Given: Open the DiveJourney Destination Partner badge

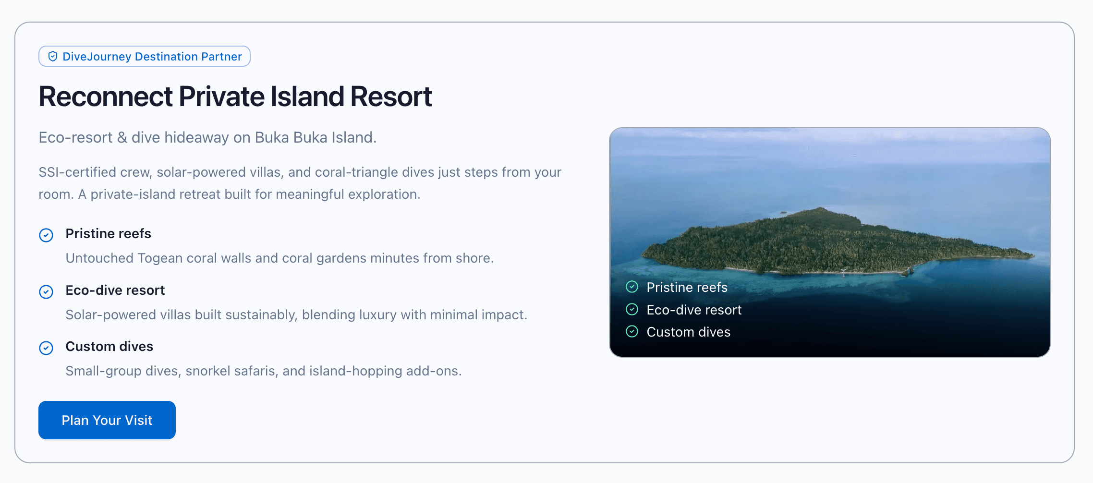Looking at the screenshot, I should [144, 56].
